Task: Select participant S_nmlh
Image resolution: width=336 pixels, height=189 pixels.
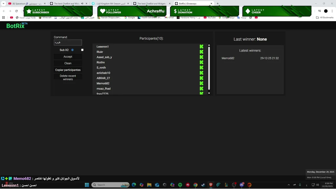Action: pyautogui.click(x=101, y=68)
